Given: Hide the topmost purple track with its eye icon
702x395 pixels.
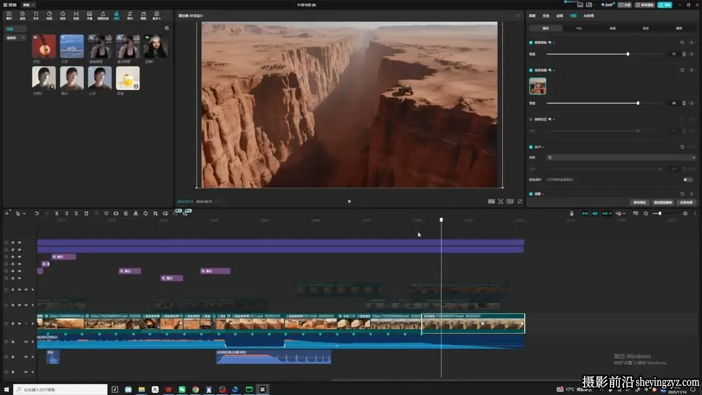Looking at the screenshot, I should [x=19, y=242].
